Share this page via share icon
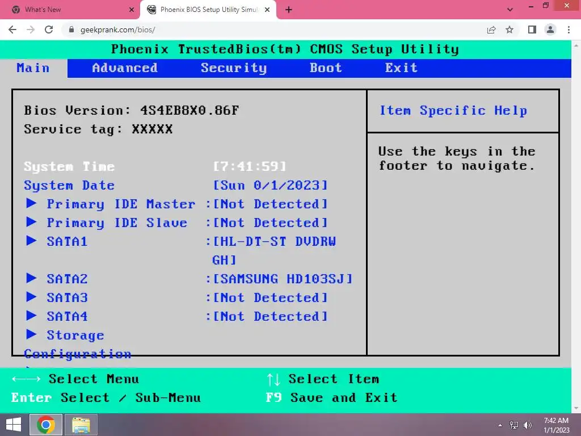Screen dimensions: 581x436 click(491, 30)
